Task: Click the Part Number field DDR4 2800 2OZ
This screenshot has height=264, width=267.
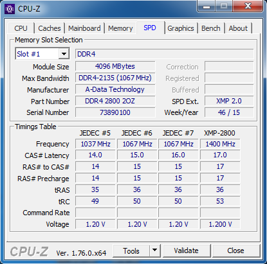Action: click(x=115, y=101)
